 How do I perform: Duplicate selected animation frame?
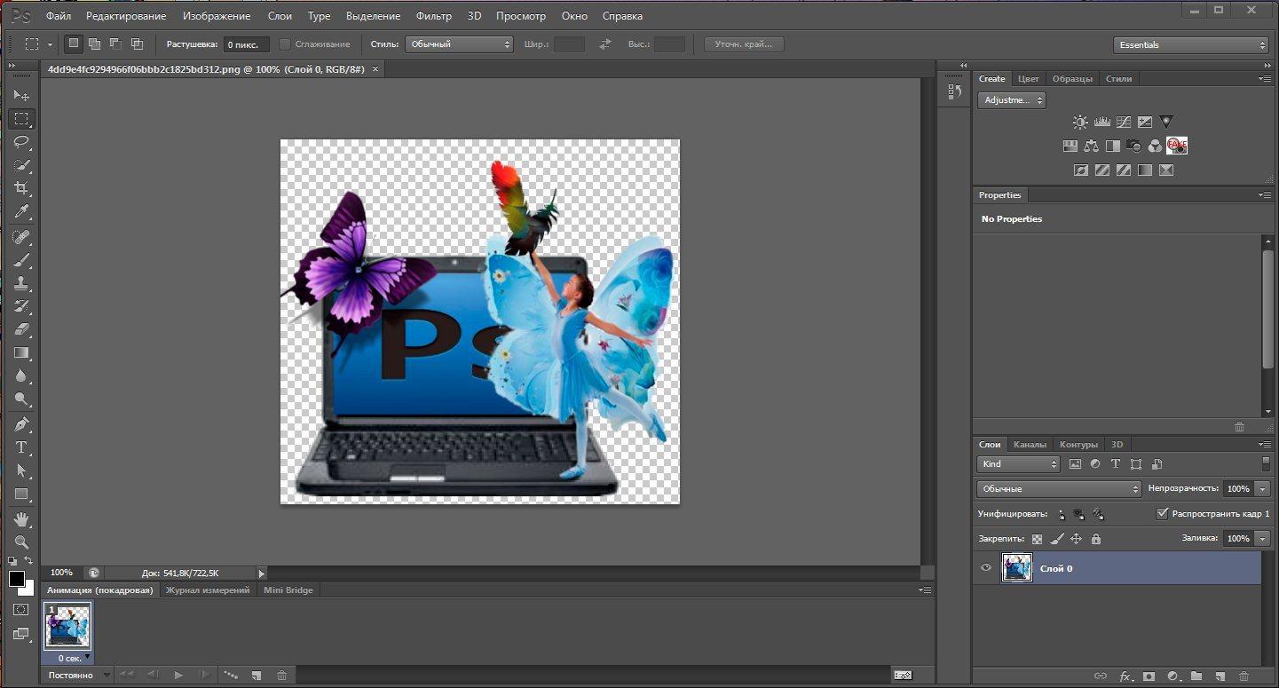pos(257,676)
